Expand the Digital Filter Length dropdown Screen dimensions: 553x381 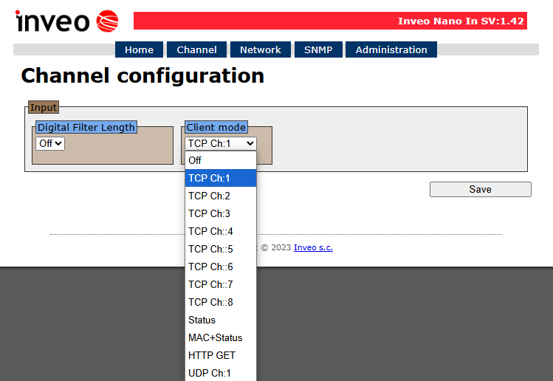coord(50,143)
